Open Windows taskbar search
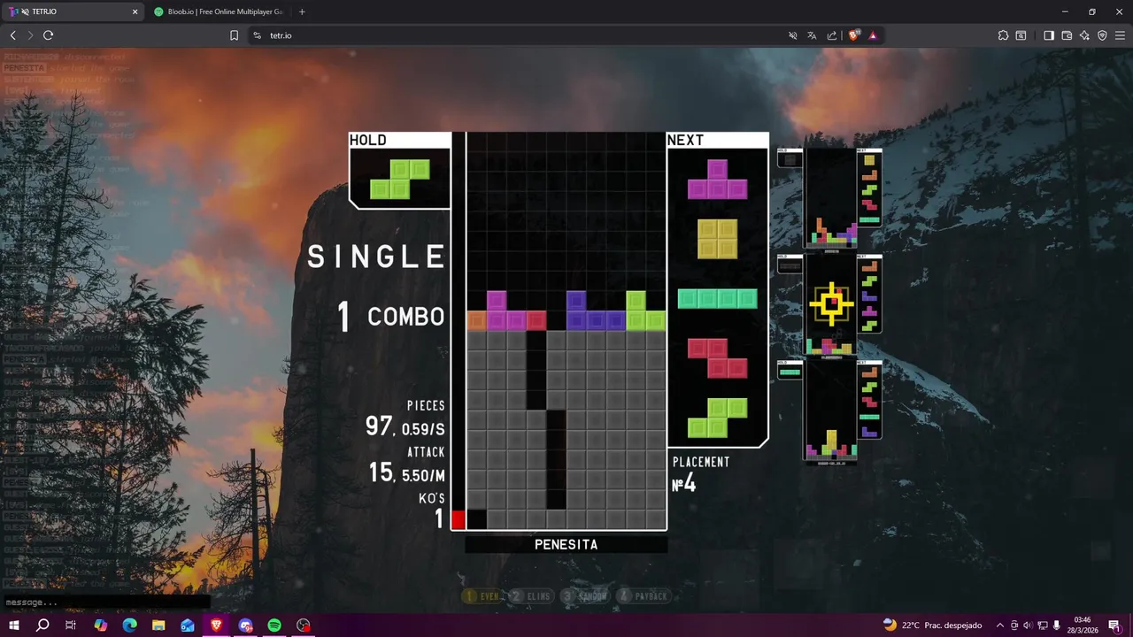Image resolution: width=1133 pixels, height=637 pixels. [42, 625]
